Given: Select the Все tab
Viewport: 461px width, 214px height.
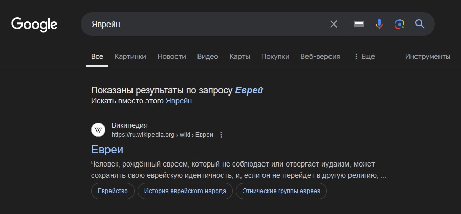Looking at the screenshot, I should click(97, 56).
